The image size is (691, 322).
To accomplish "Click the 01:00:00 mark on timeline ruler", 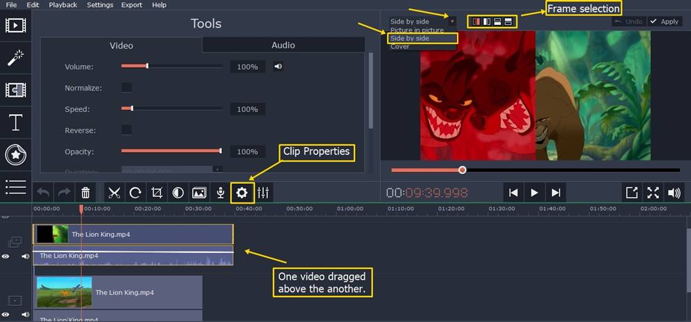I will pyautogui.click(x=350, y=209).
